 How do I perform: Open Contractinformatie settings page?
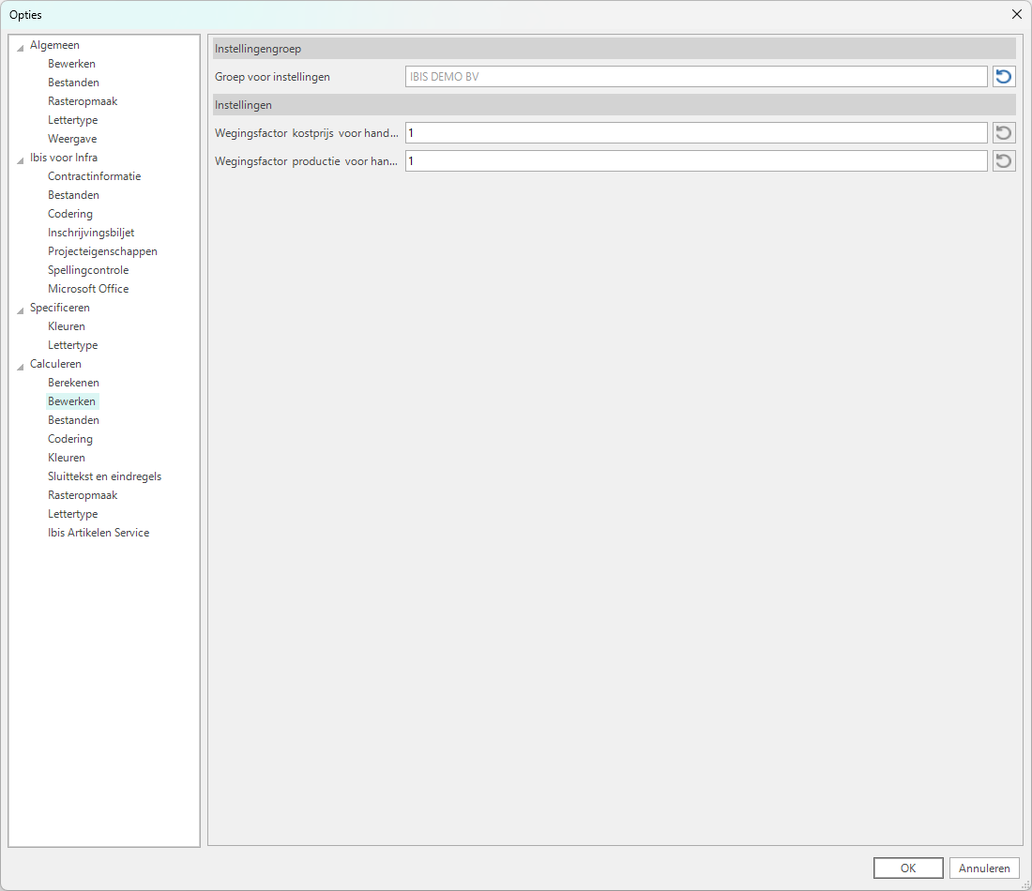pos(94,176)
